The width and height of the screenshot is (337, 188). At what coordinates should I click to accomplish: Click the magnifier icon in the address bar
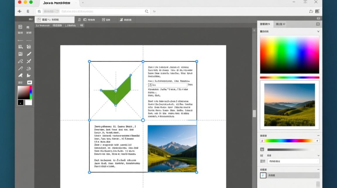[x=147, y=11]
